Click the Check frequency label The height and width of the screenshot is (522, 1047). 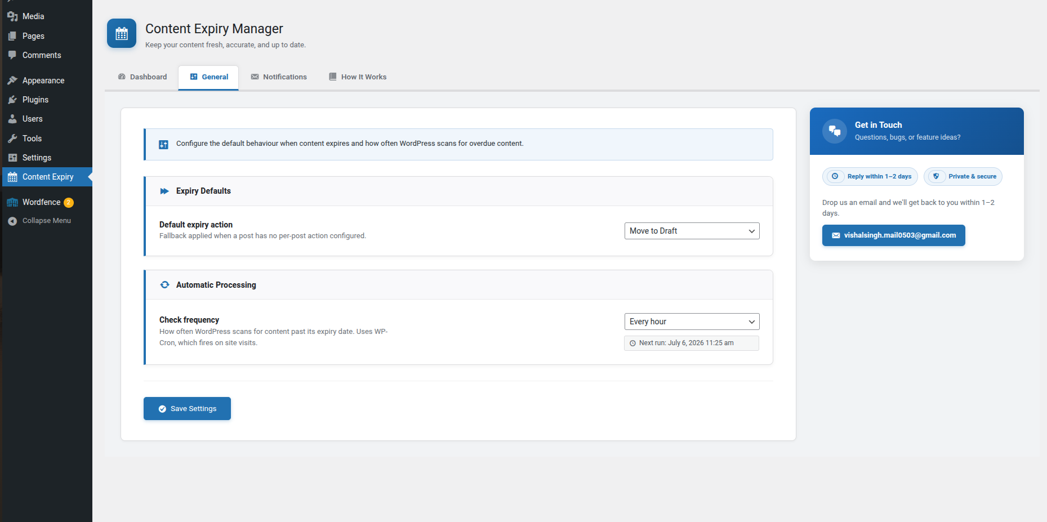189,320
